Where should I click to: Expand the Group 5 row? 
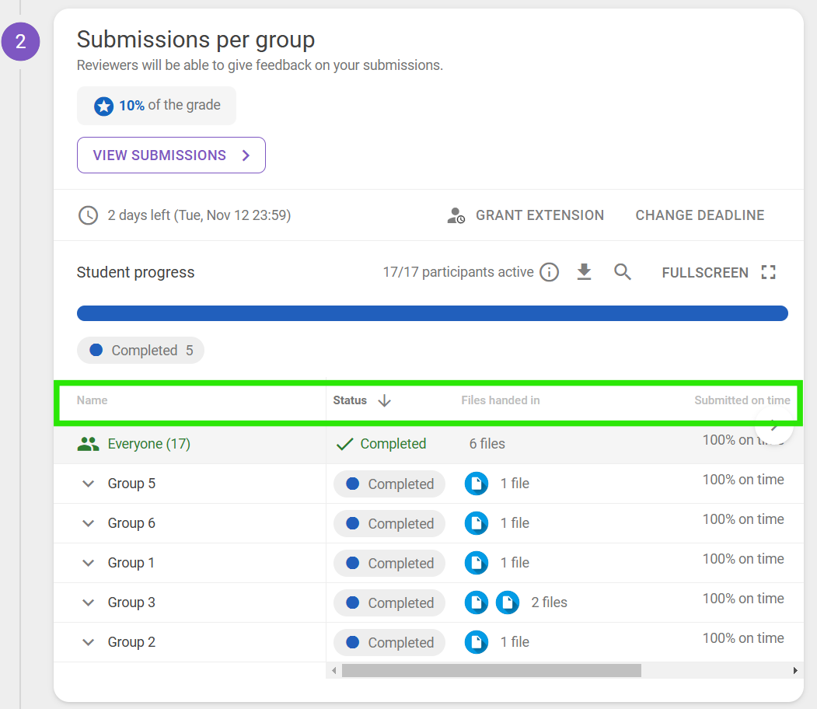tap(89, 484)
